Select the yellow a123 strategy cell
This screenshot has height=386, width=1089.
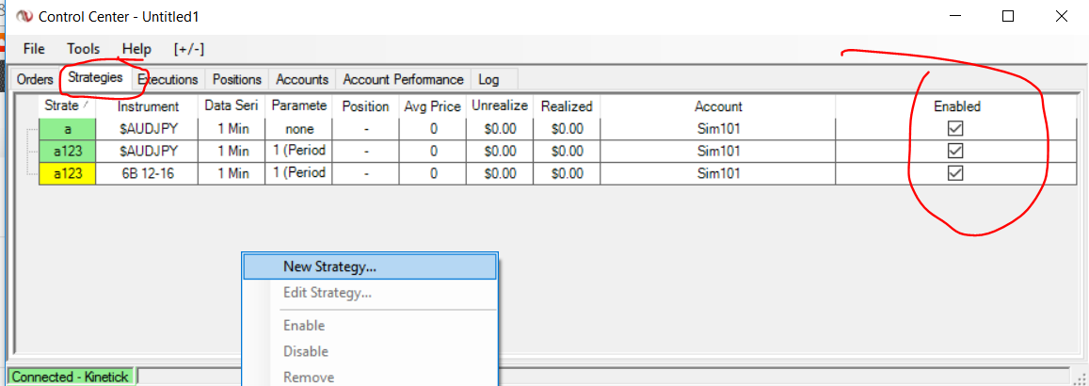(x=68, y=173)
